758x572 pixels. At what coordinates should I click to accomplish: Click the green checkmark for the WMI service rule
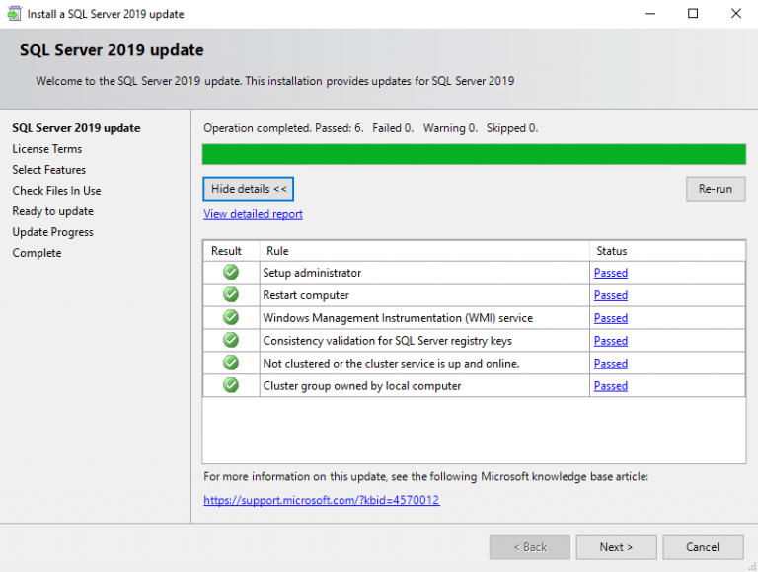(231, 318)
